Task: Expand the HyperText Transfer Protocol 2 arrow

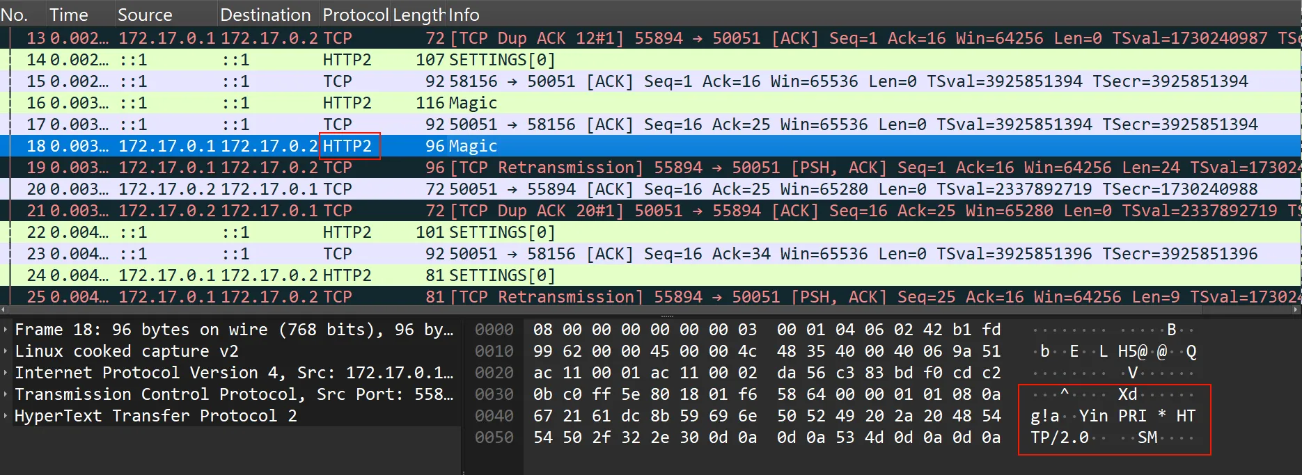Action: pyautogui.click(x=6, y=415)
